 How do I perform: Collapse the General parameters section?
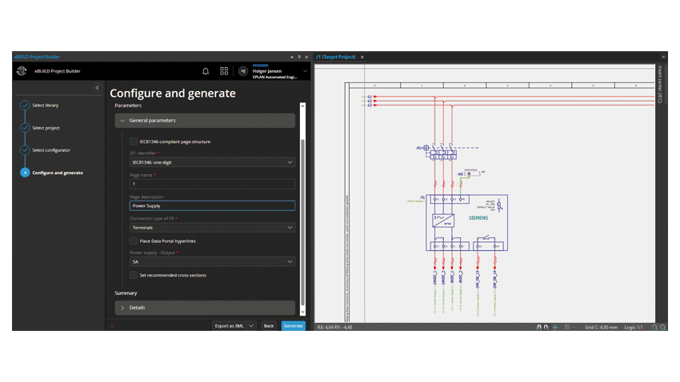coord(205,121)
